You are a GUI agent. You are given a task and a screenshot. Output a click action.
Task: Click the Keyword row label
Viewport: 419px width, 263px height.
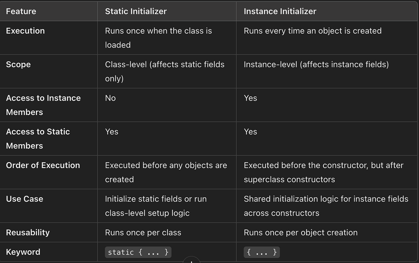coord(23,252)
